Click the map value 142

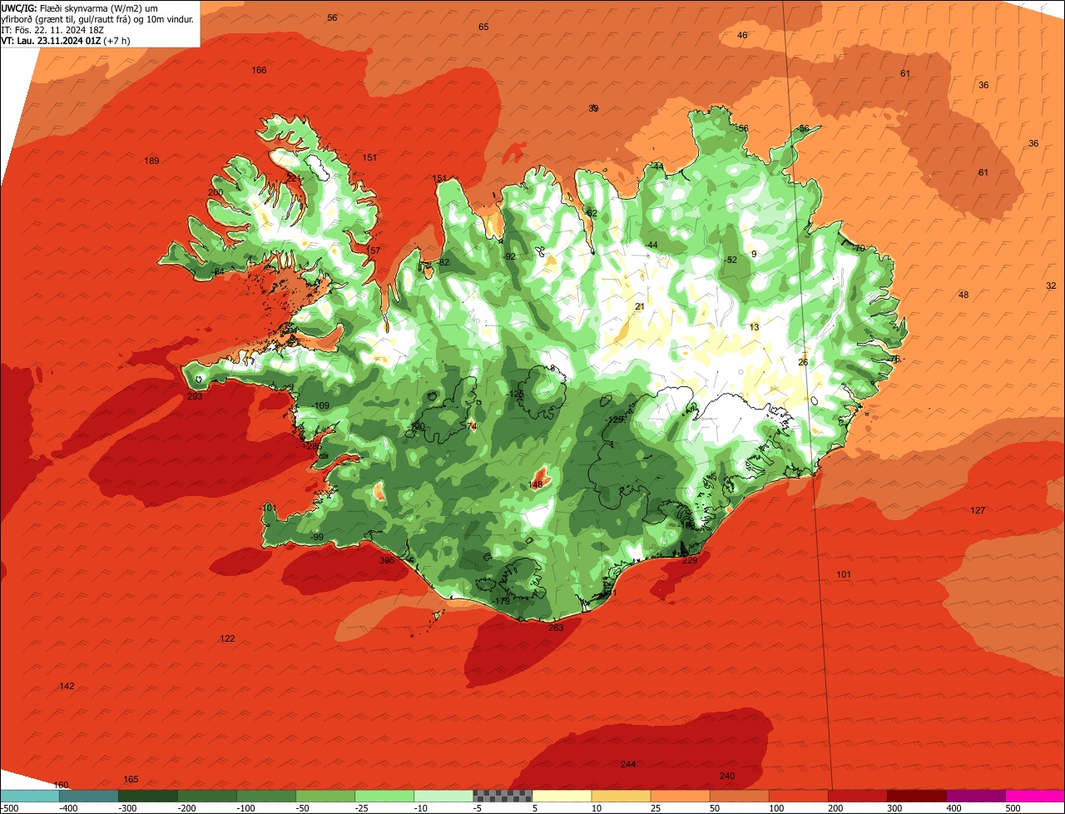[x=67, y=686]
